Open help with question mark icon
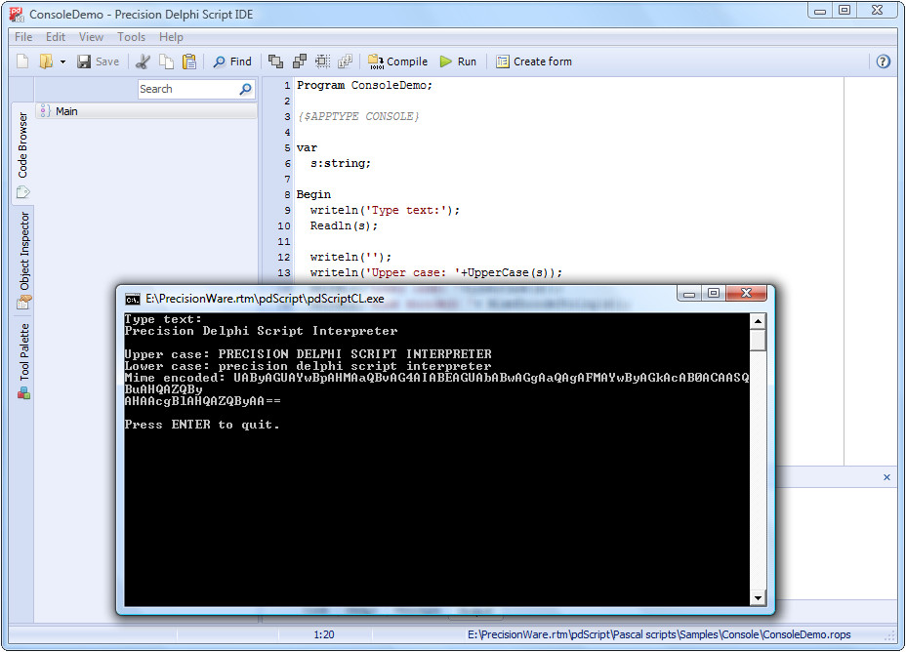Image resolution: width=906 pixels, height=652 pixels. (883, 61)
